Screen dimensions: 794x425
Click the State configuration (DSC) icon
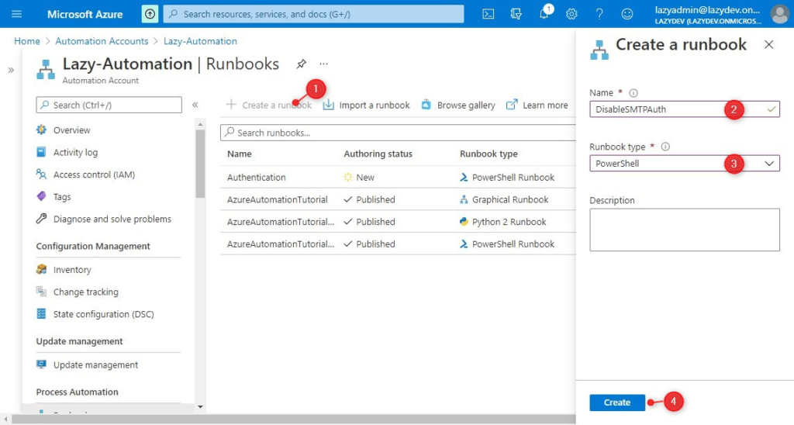coord(42,314)
